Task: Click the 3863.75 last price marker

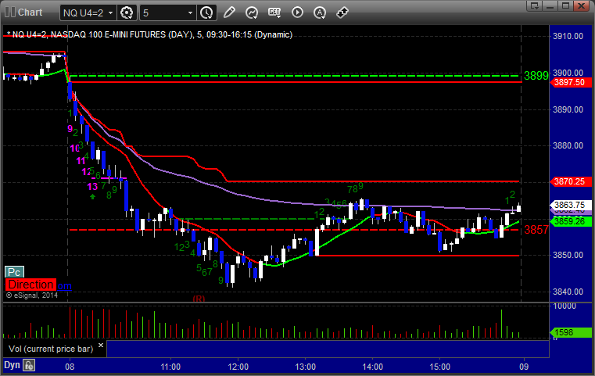Action: pos(570,206)
